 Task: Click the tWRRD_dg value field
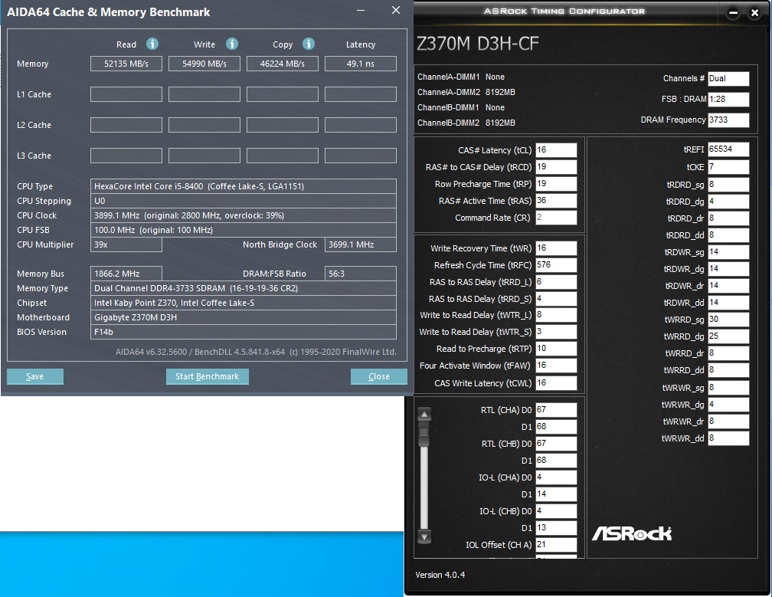click(x=728, y=336)
